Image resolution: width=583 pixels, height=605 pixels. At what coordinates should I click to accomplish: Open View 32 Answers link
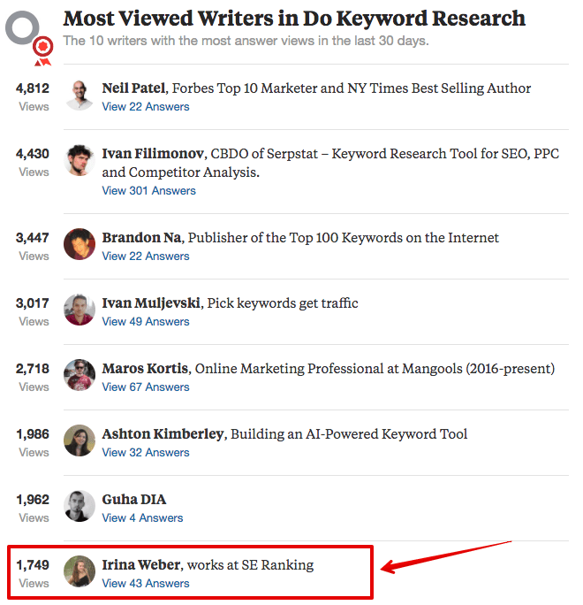146,453
